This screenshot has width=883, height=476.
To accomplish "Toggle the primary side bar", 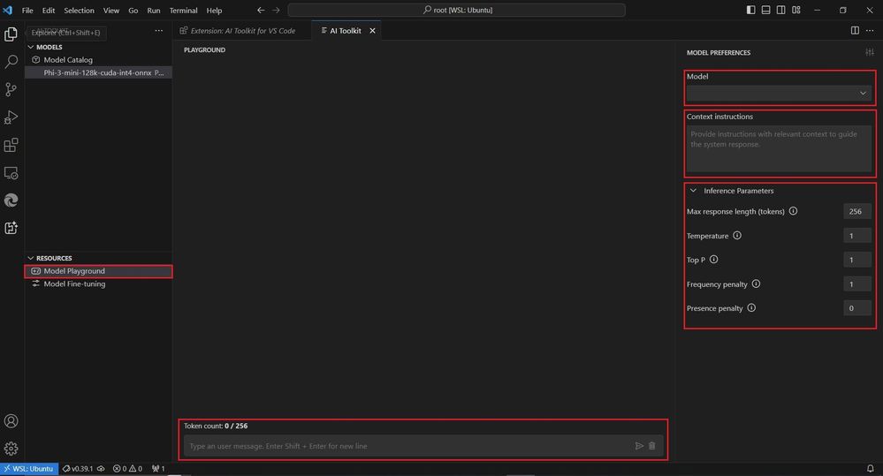I will click(x=750, y=10).
